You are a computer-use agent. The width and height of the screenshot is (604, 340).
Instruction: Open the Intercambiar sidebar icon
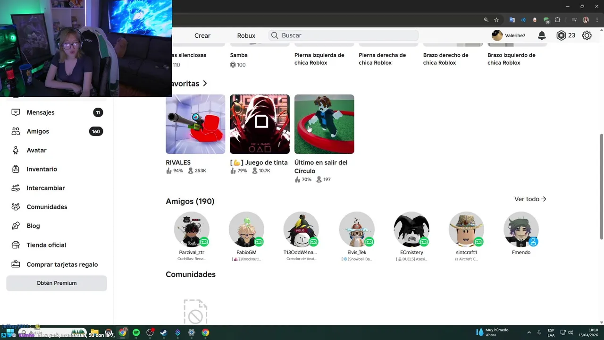(x=16, y=188)
